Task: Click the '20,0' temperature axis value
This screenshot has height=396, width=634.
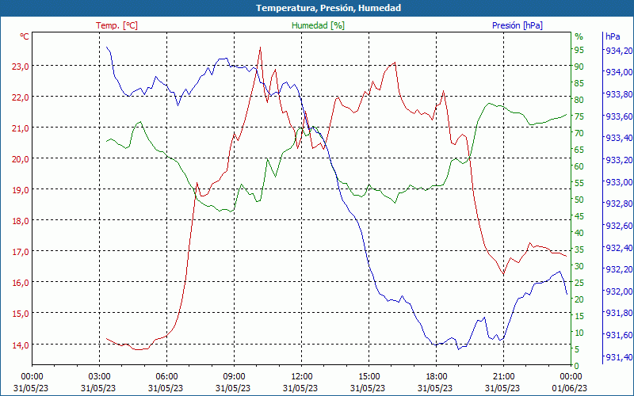Action: [x=21, y=159]
